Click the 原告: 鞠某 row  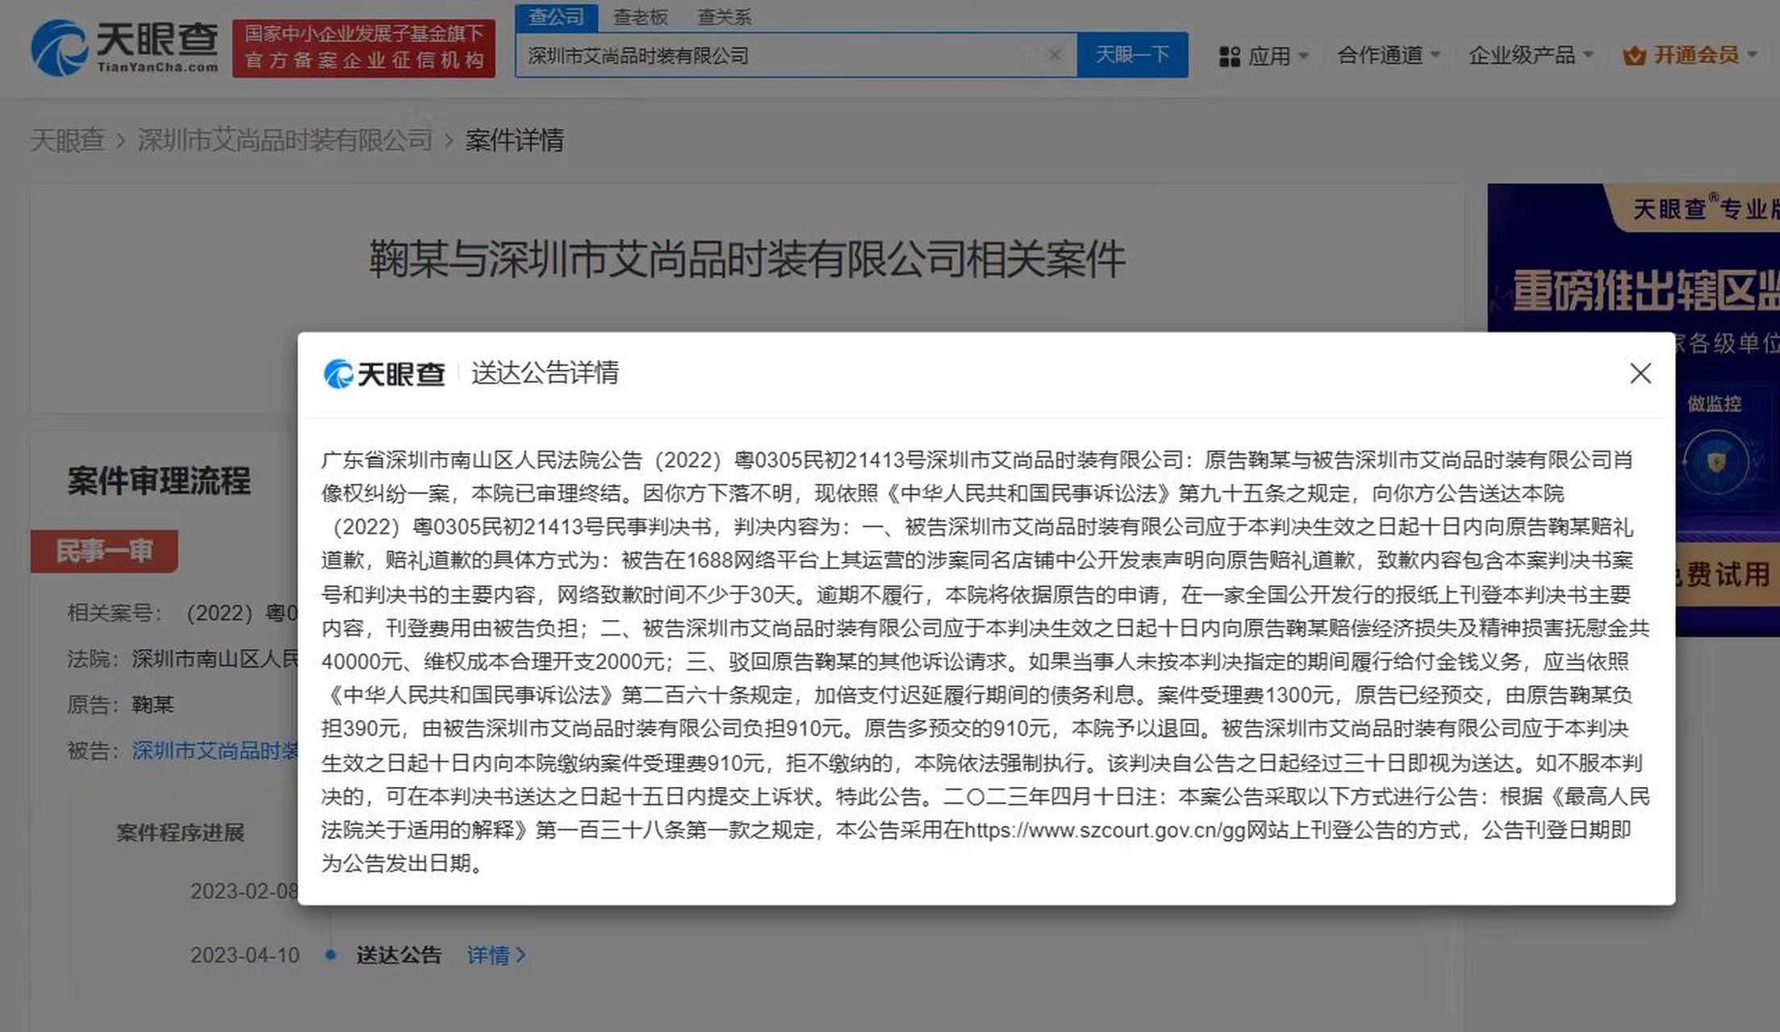point(120,705)
